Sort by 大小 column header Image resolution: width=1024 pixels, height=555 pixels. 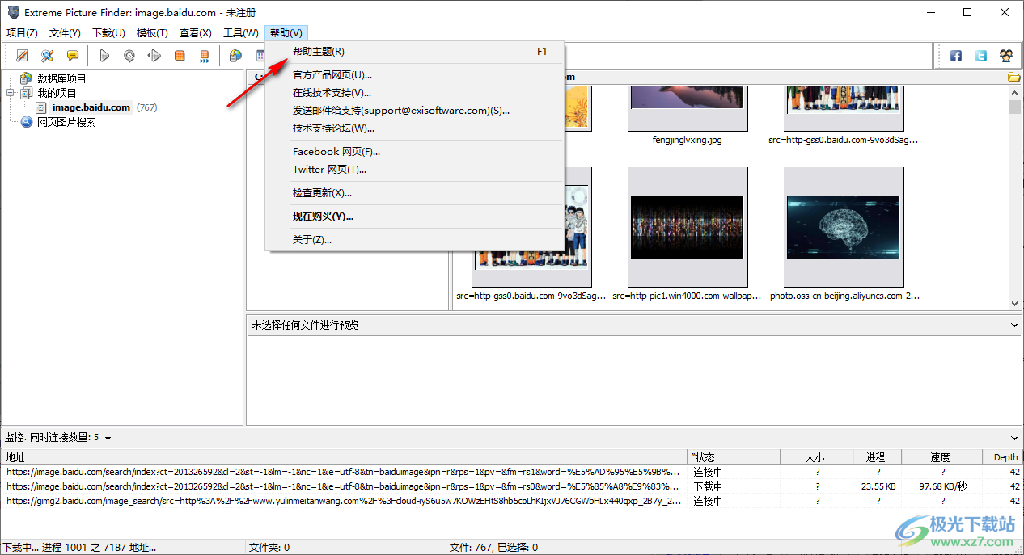pos(816,457)
